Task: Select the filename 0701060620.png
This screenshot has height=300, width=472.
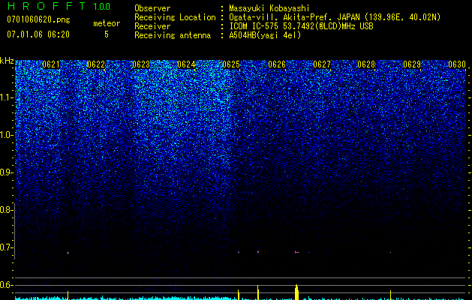Action: (38, 19)
